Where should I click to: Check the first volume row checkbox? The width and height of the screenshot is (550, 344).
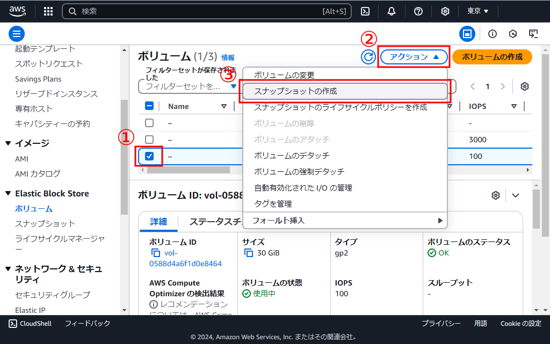[x=149, y=122]
